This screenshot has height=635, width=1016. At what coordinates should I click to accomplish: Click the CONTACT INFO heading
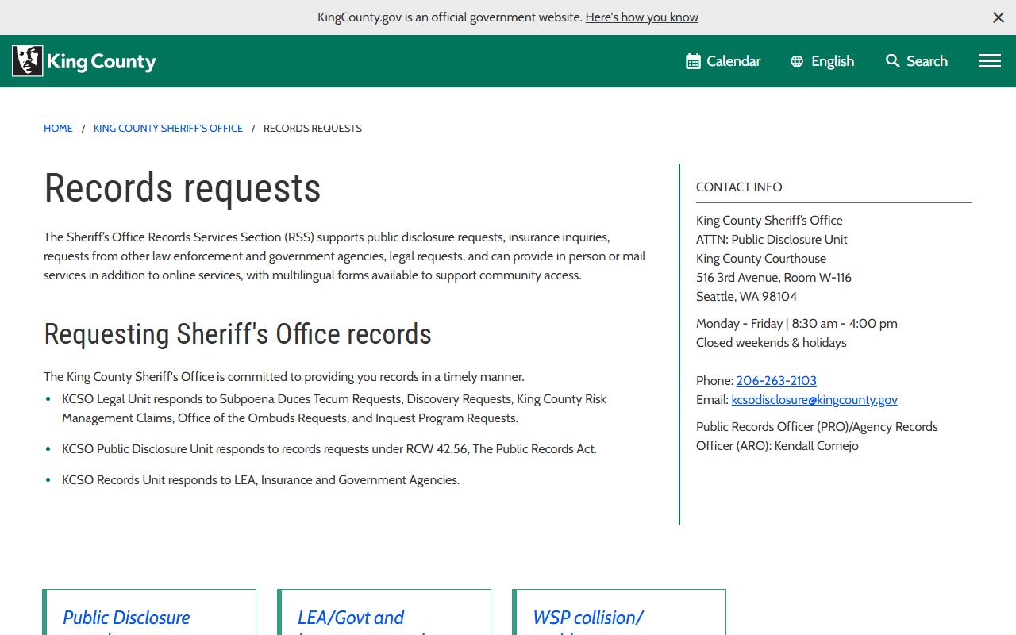click(x=739, y=187)
